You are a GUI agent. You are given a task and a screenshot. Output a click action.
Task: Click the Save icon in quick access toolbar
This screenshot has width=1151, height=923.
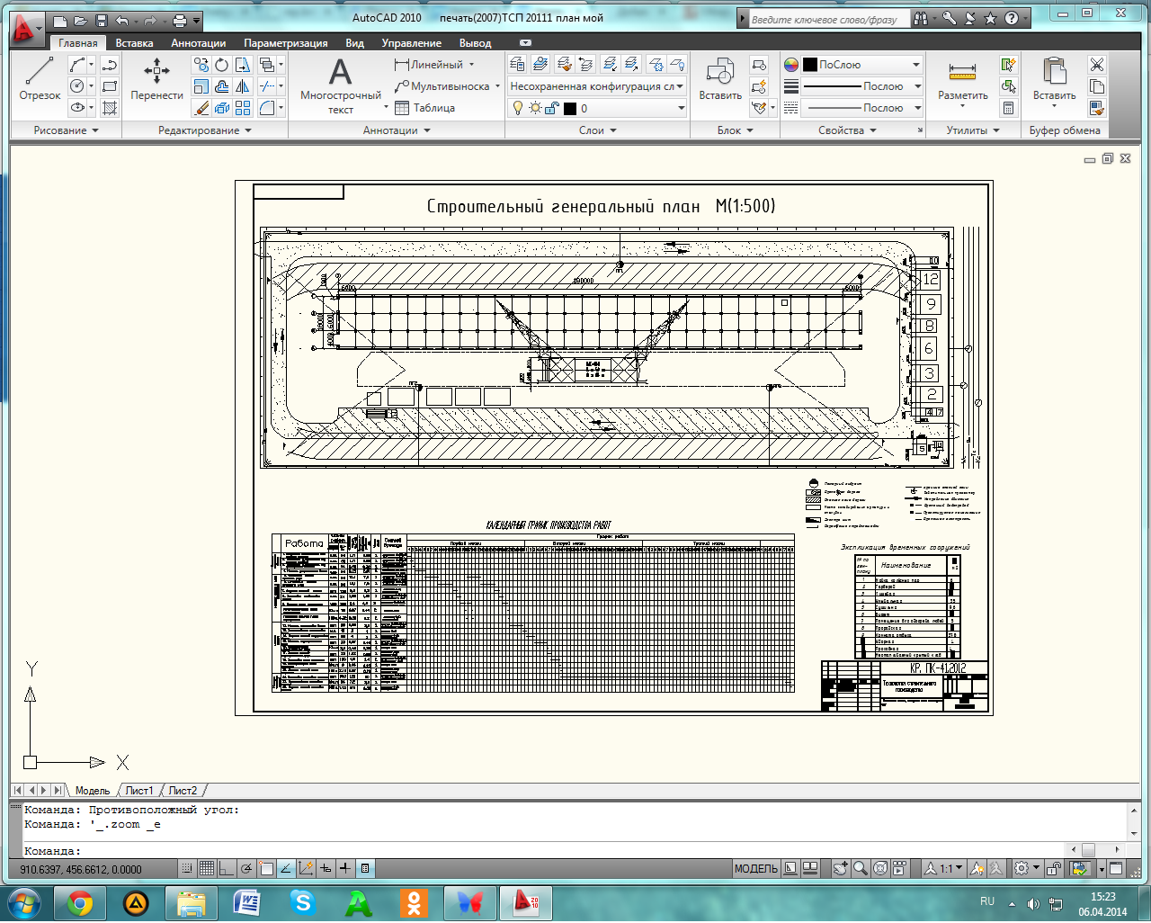tap(101, 21)
